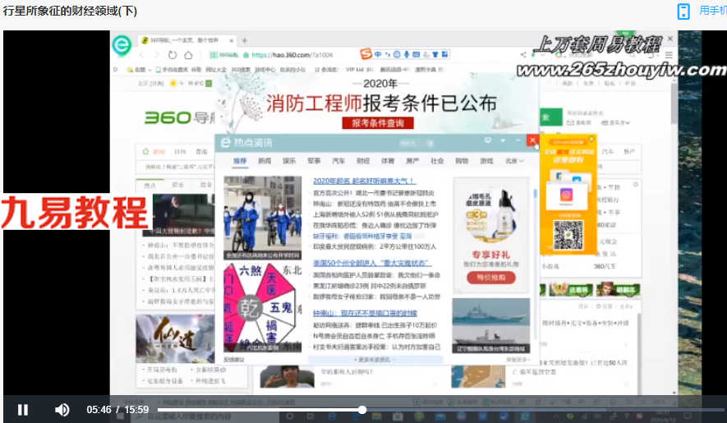The height and width of the screenshot is (423, 727).
Task: Switch to the 推荐 tab in 热点资讯
Action: point(240,161)
